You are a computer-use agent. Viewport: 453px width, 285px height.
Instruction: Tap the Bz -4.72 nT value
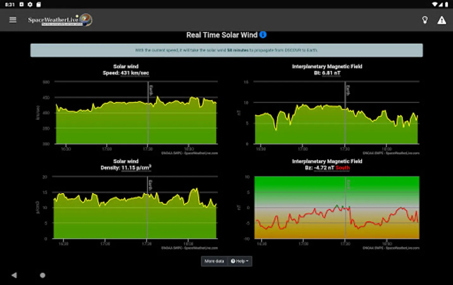pos(324,168)
